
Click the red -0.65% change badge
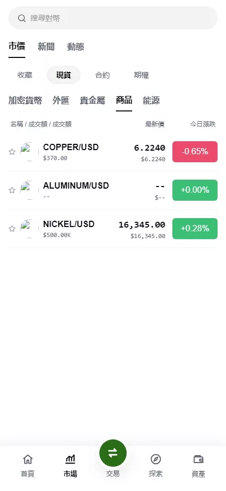pos(195,152)
